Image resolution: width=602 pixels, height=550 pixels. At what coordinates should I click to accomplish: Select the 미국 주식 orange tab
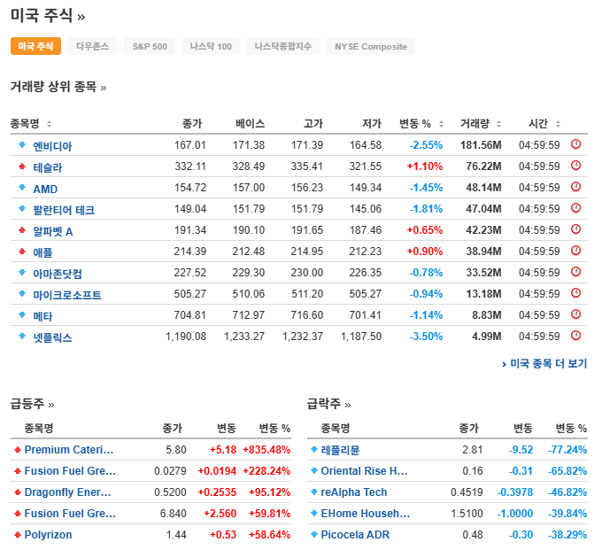pyautogui.click(x=35, y=46)
